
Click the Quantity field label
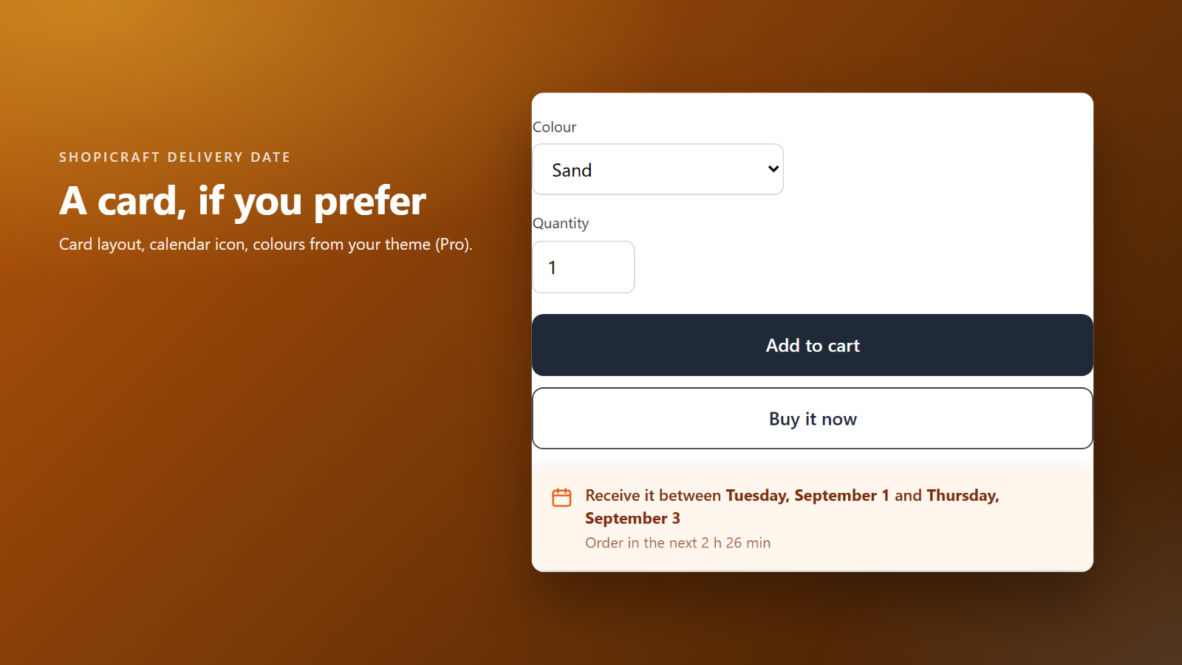561,223
